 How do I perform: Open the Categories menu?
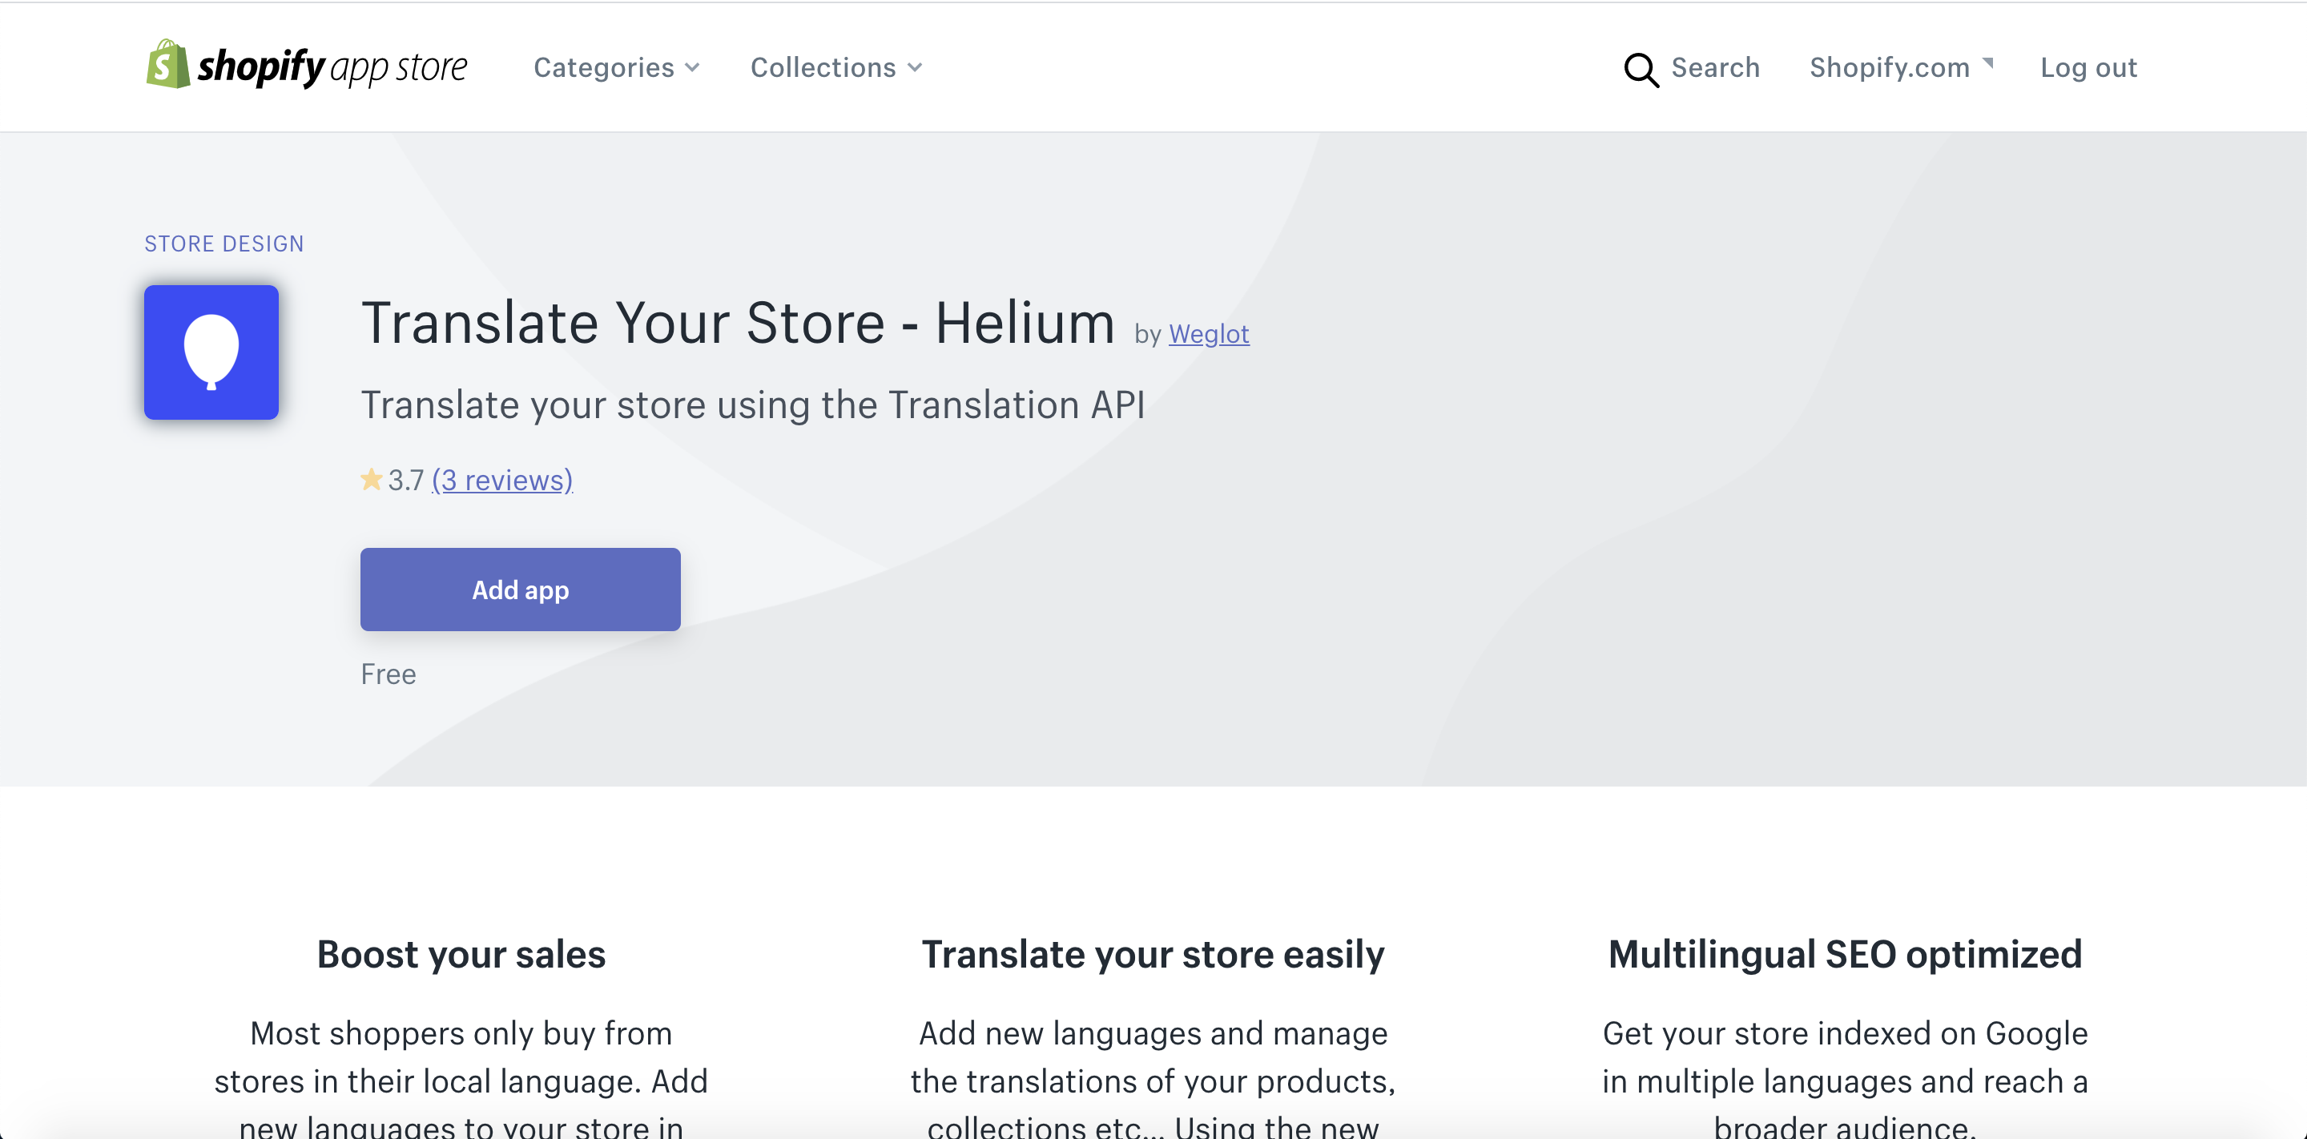pyautogui.click(x=605, y=68)
